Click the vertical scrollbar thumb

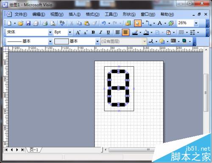click(206, 93)
